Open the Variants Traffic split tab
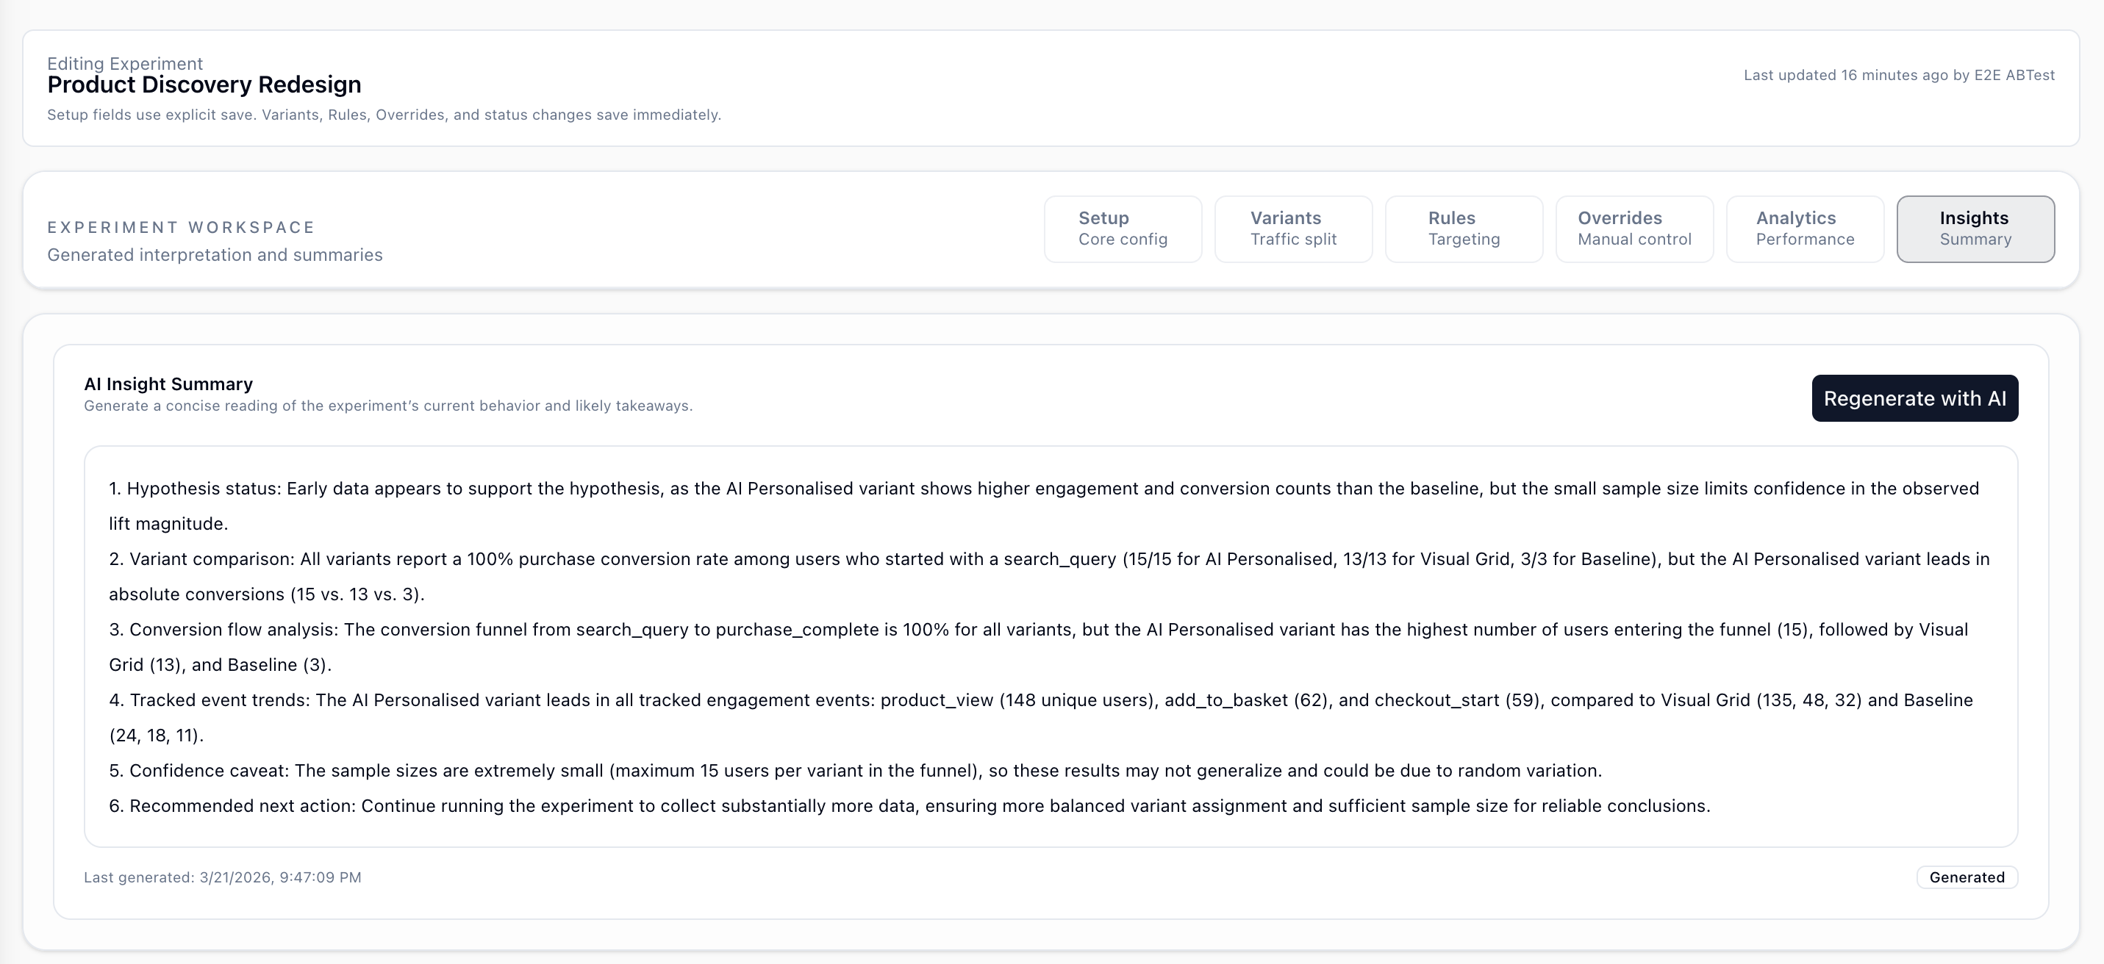The height and width of the screenshot is (964, 2104). point(1293,229)
